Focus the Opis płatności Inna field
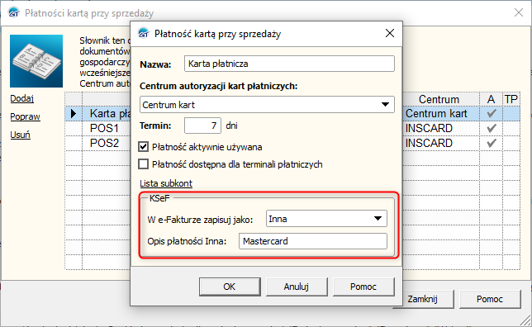Viewport: 532px width, 327px height. [x=313, y=241]
